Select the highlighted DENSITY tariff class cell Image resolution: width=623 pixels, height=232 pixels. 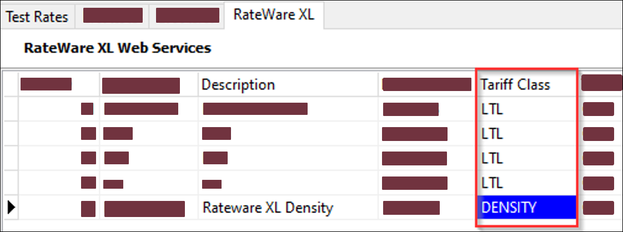[526, 208]
